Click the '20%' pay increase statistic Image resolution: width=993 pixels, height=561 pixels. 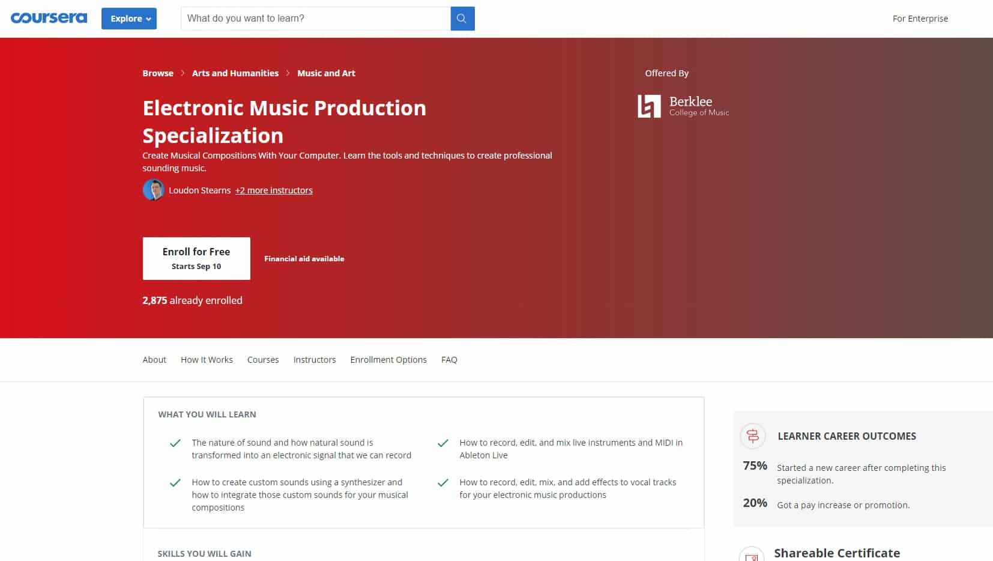point(755,503)
